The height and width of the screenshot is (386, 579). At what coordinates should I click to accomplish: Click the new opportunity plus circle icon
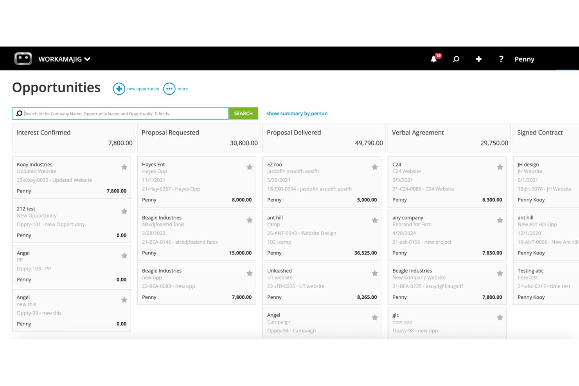pos(119,89)
